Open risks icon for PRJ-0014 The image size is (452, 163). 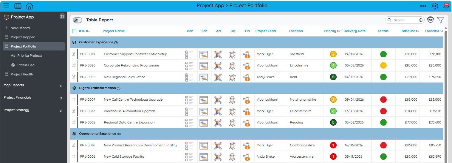click(x=232, y=145)
